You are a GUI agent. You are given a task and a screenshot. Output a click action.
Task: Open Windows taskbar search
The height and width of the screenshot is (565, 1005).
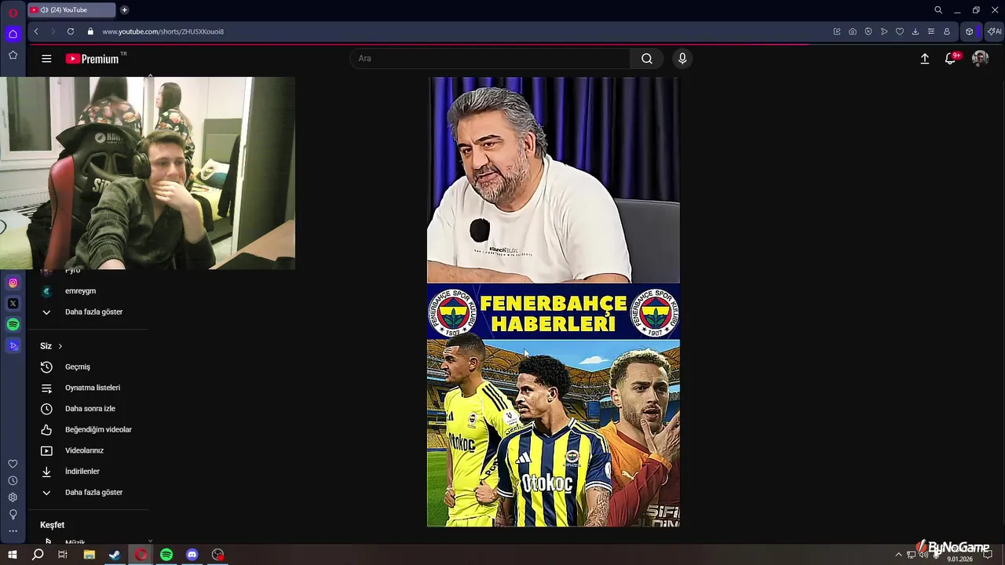38,555
